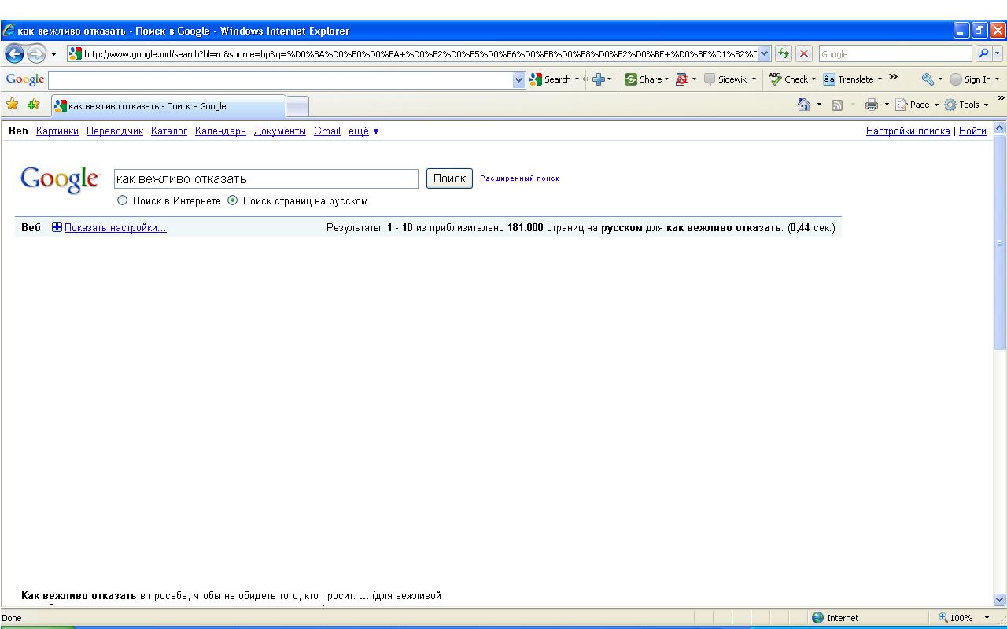The image size is (1007, 629).
Task: Click the Favorites star icon
Action: coord(12,105)
